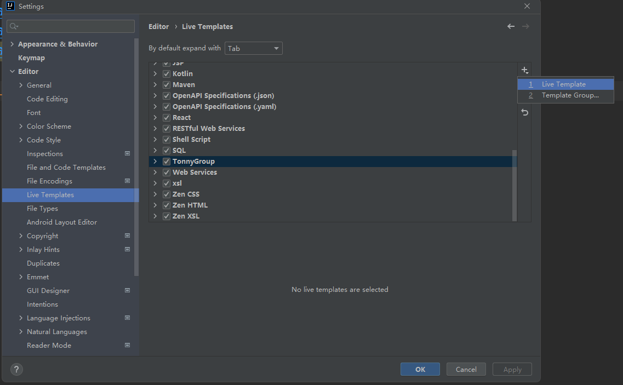Image resolution: width=623 pixels, height=385 pixels.
Task: Click the project-level icon next to Reader Mode
Action: (128, 345)
